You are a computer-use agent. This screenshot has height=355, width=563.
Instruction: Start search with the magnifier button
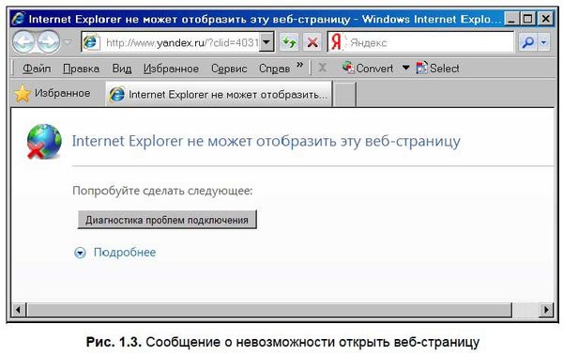527,42
